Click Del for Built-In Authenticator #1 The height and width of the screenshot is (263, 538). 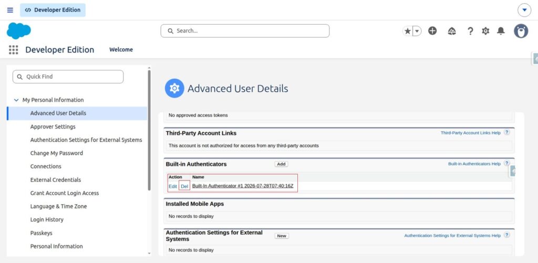coord(184,186)
